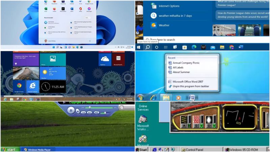Open Word on the Windows 10 taskbar

pos(241,47)
